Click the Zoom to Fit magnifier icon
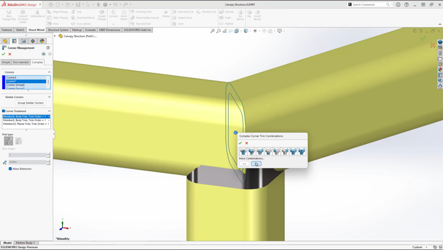The height and width of the screenshot is (250, 443). (213, 31)
